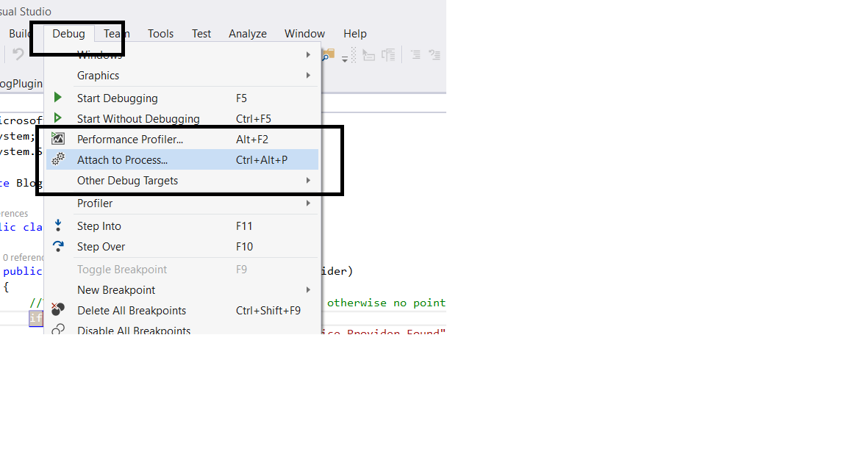Open the Tools menu
The width and height of the screenshot is (847, 476).
coord(160,34)
